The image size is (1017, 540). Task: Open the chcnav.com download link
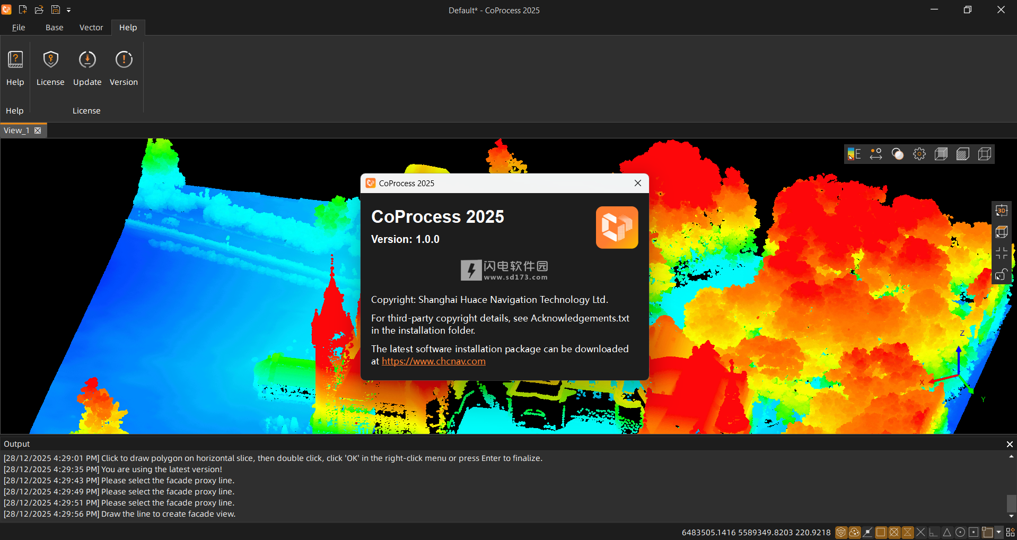point(433,361)
